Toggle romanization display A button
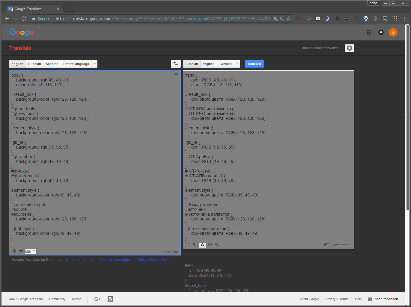This screenshot has height=307, width=411. point(202,245)
